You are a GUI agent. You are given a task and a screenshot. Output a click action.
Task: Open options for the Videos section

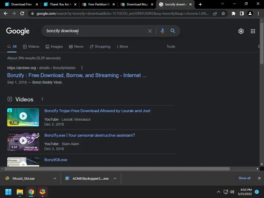pyautogui.click(x=42, y=99)
